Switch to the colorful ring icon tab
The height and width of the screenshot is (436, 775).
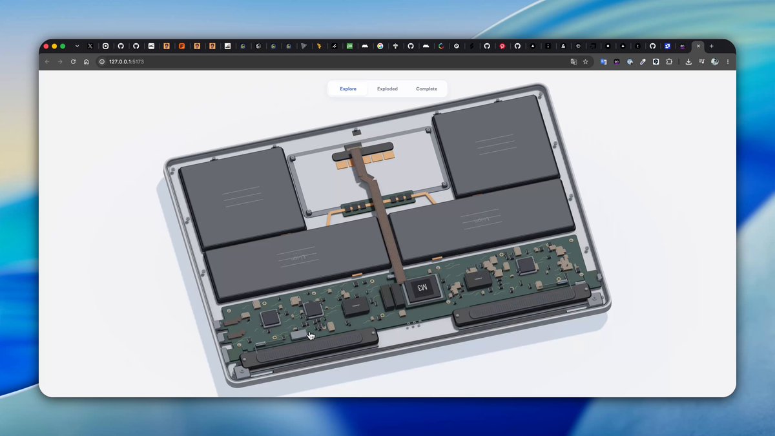(441, 46)
